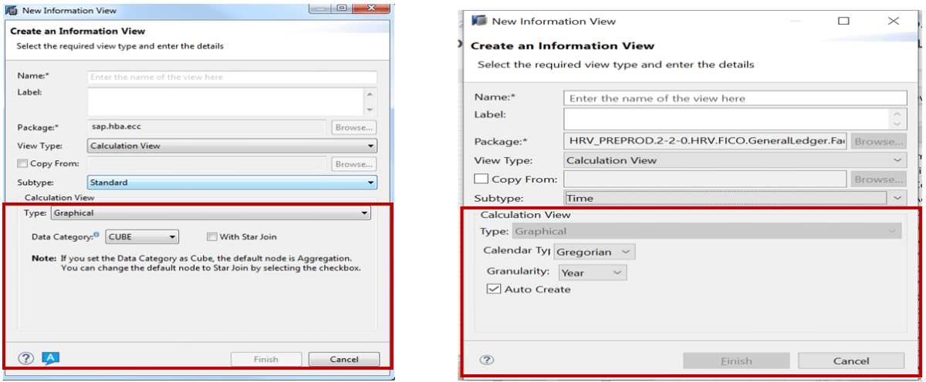The width and height of the screenshot is (926, 382).
Task: Click Label text area in right dialog
Action: tap(726, 119)
